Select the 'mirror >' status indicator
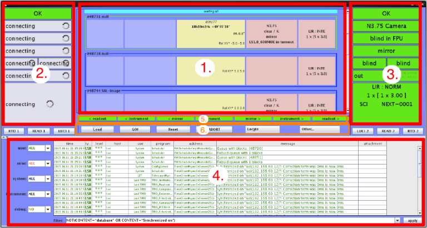Image resolution: width=427 pixels, height=228 pixels. coord(254,119)
